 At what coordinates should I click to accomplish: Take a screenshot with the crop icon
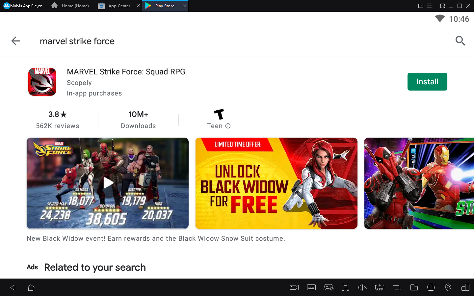(397, 287)
